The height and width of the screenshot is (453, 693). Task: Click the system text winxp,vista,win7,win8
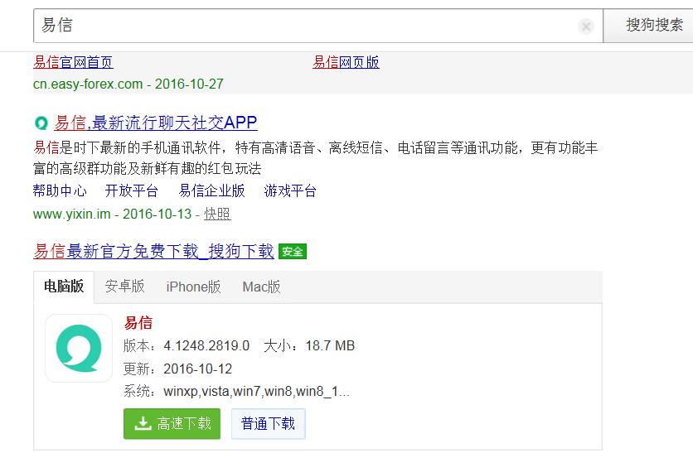click(x=256, y=392)
